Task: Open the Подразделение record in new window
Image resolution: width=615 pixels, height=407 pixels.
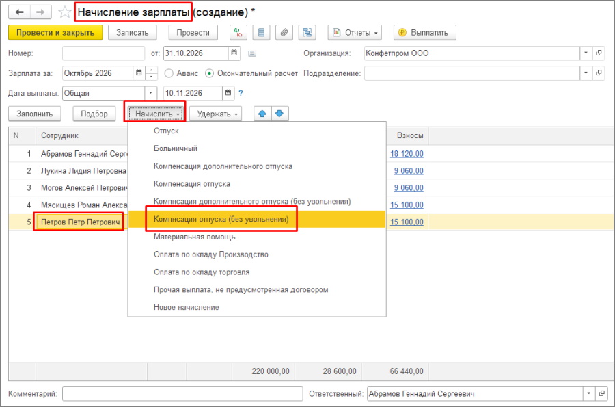Action: coord(599,73)
